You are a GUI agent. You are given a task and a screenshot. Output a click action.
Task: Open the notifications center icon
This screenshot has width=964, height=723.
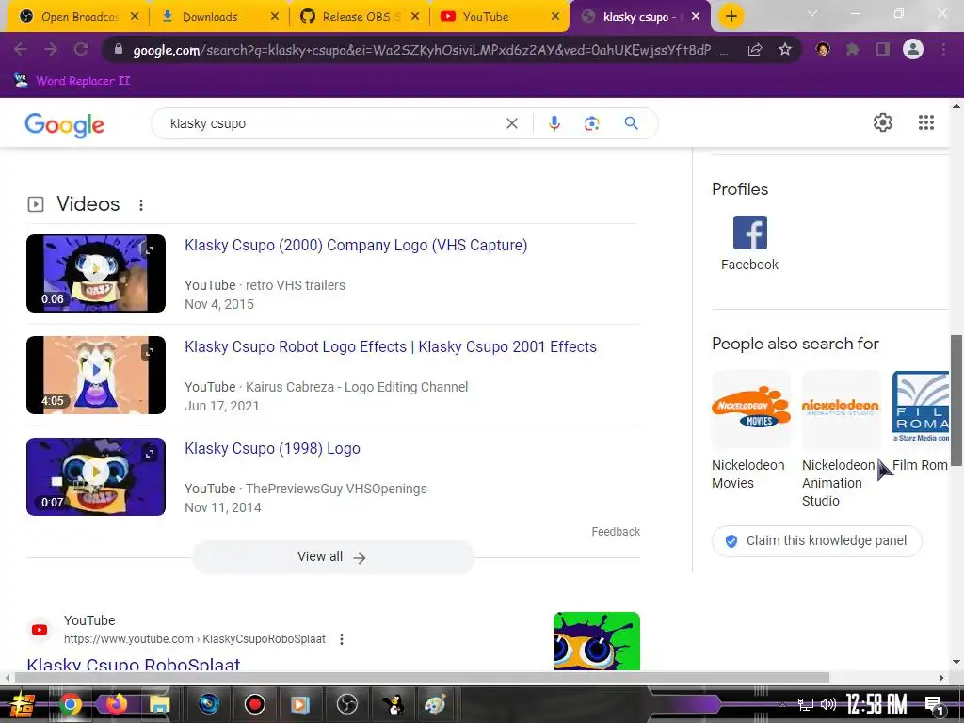(x=934, y=704)
